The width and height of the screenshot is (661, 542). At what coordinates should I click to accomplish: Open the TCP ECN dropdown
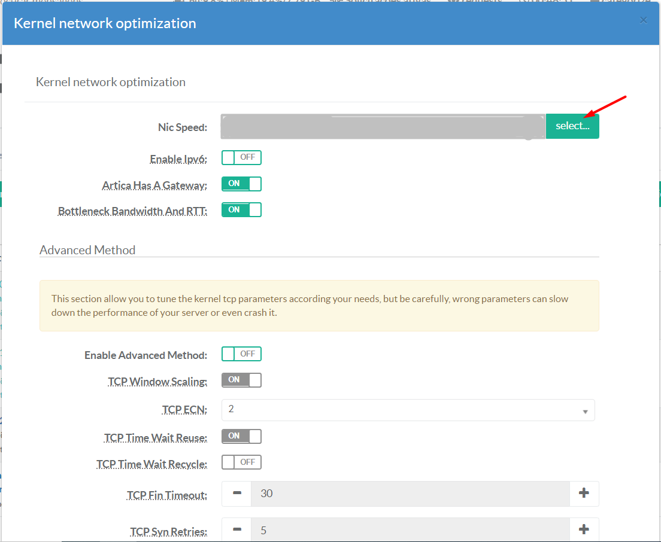407,410
